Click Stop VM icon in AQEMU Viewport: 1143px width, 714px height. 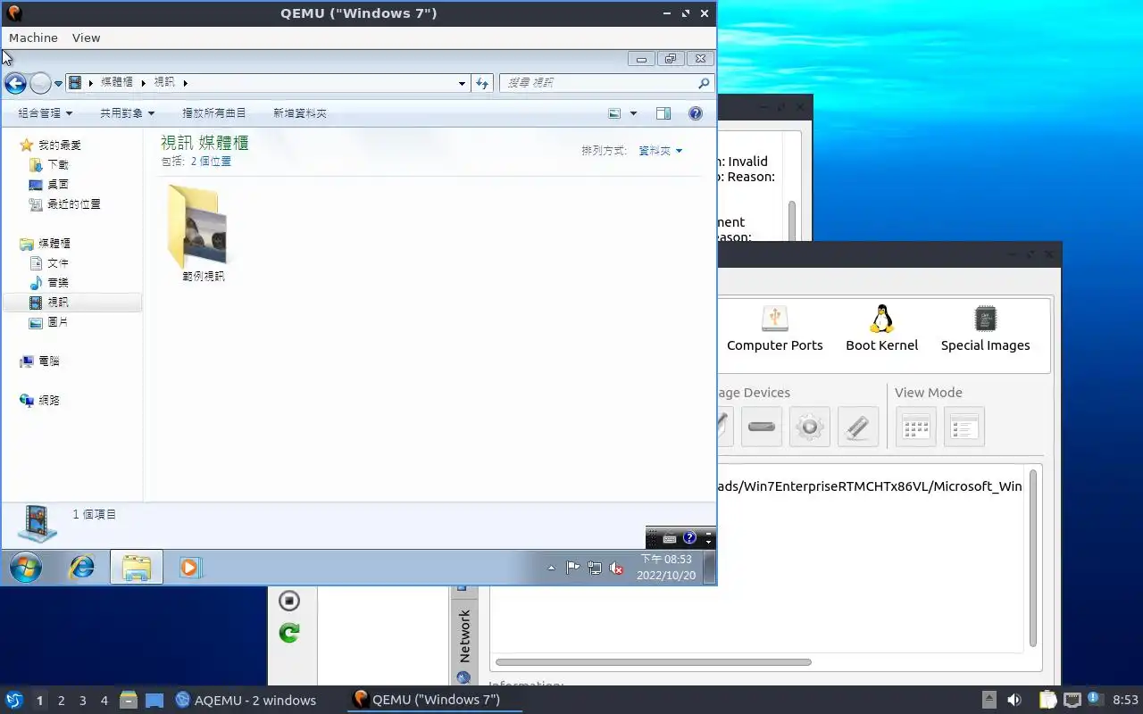click(x=289, y=601)
